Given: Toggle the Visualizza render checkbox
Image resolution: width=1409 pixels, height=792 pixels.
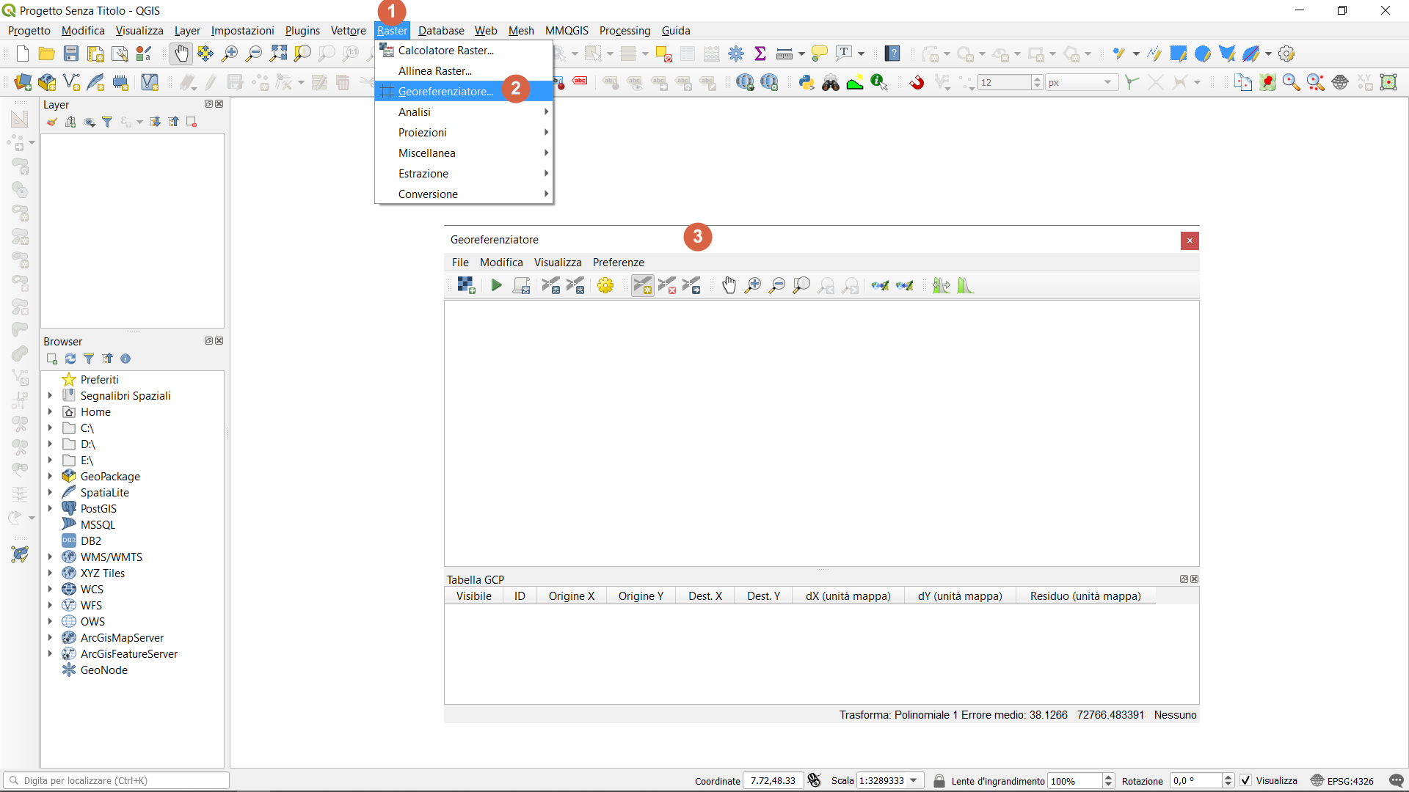Looking at the screenshot, I should [1246, 780].
